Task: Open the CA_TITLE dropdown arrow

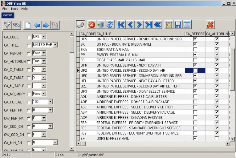Action: coord(55,45)
